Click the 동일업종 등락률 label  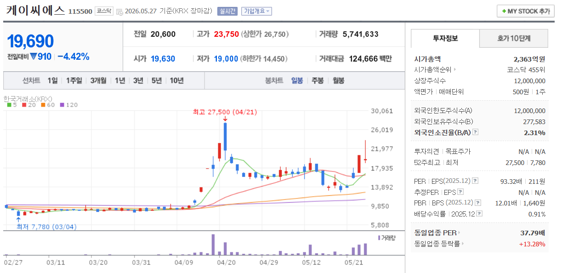[x=437, y=244]
